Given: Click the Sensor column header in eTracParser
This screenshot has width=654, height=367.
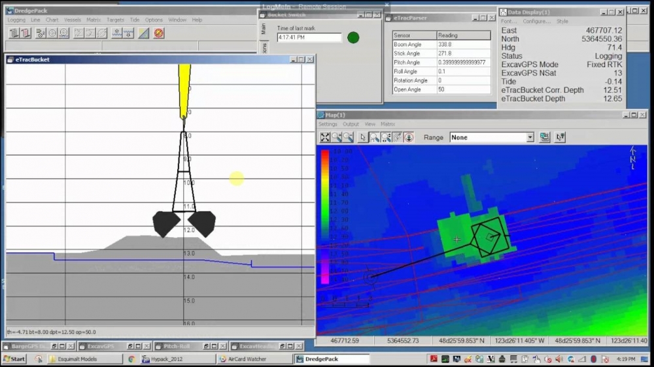Looking at the screenshot, I should coord(414,35).
